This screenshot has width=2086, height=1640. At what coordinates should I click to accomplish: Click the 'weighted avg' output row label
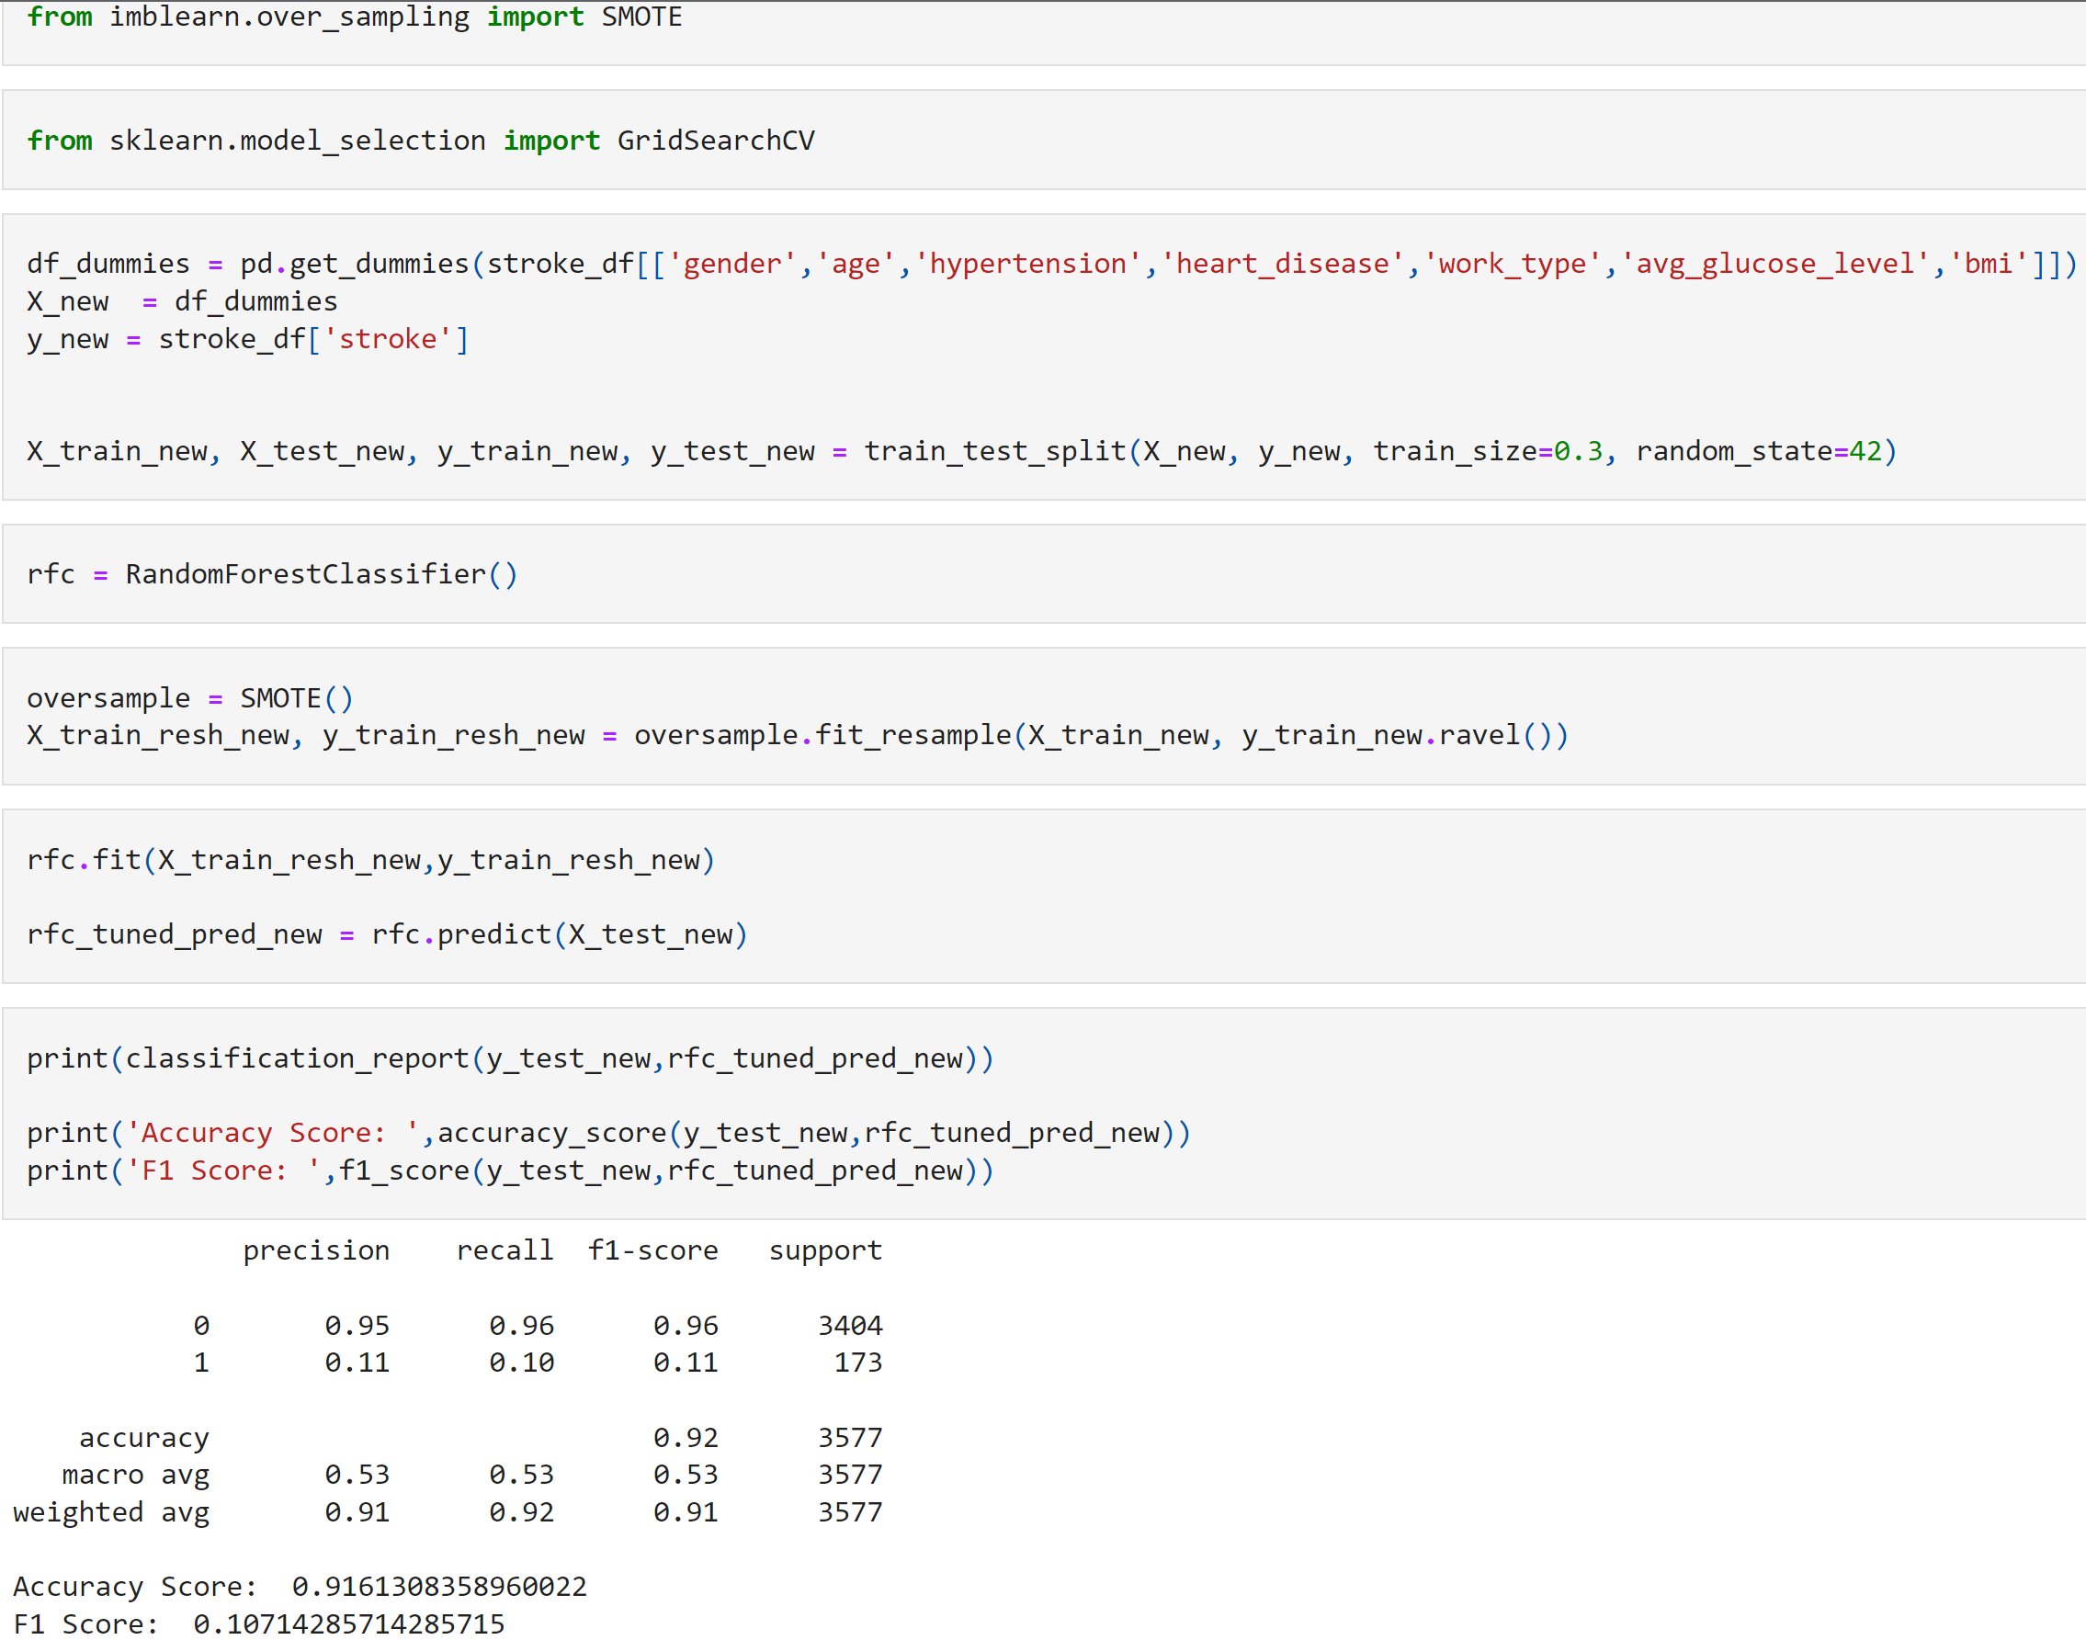click(111, 1512)
